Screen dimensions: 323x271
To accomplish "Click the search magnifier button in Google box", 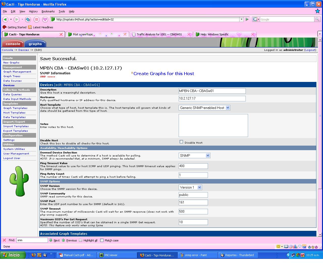I will 317,19.
